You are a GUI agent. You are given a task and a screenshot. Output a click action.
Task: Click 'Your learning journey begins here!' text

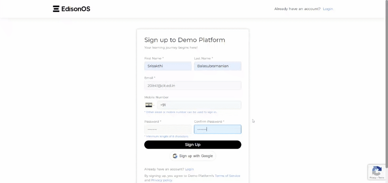(x=171, y=47)
